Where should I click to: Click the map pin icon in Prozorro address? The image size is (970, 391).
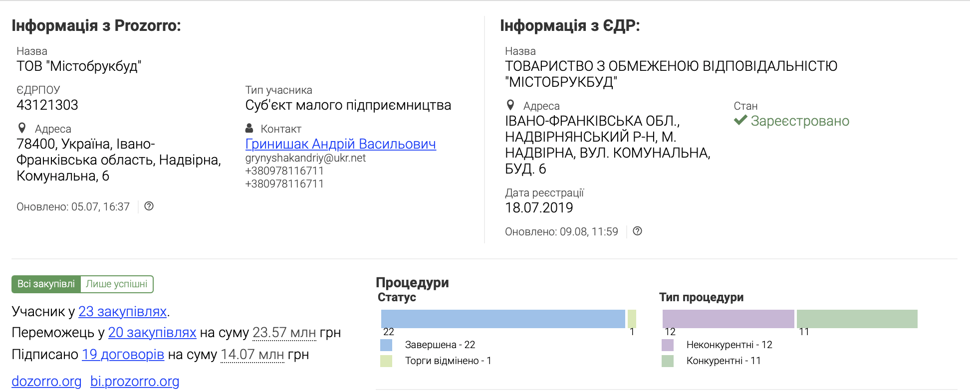(22, 128)
